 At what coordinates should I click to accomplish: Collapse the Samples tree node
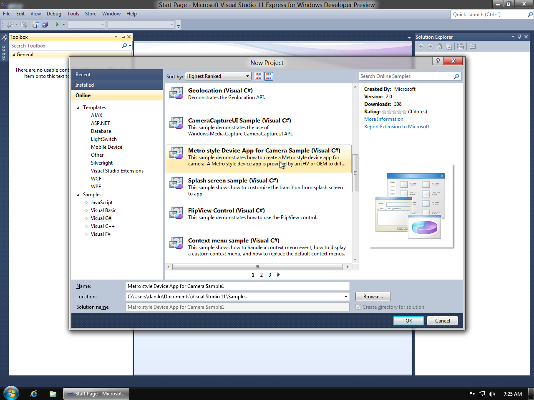(78, 195)
